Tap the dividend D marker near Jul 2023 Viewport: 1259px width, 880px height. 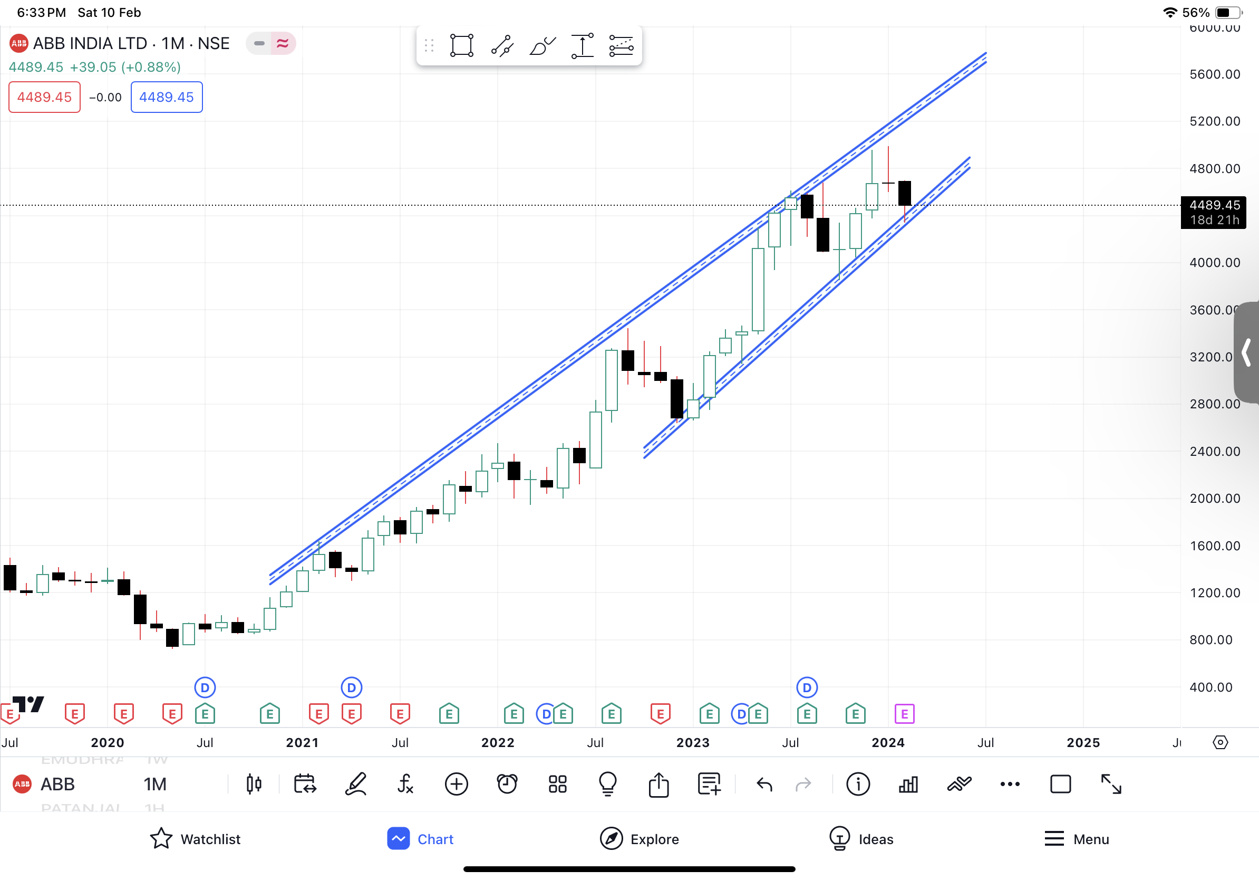click(x=807, y=687)
